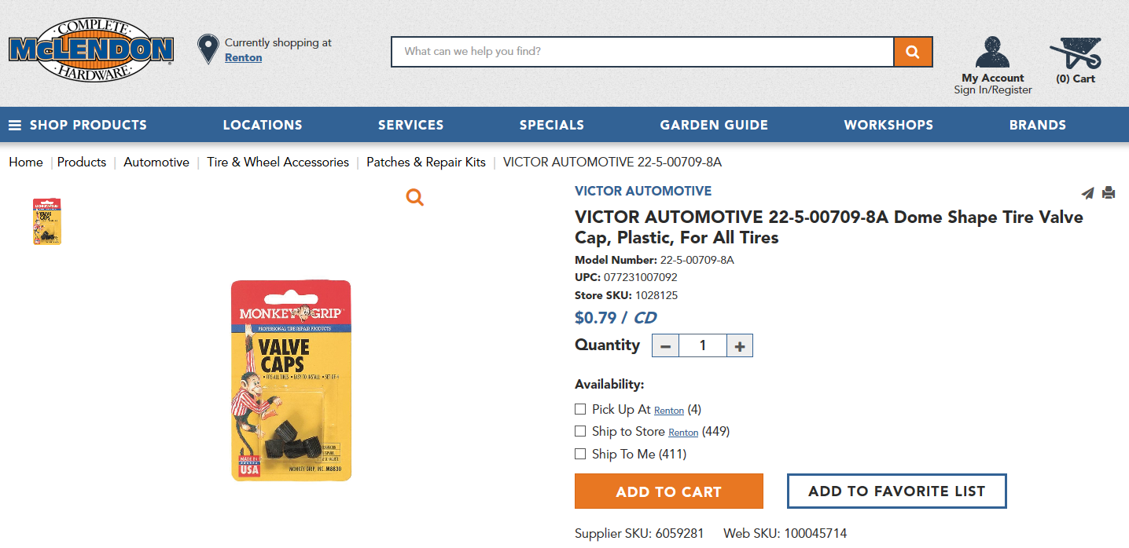This screenshot has width=1129, height=548.
Task: Click the orange search magnifier button
Action: tap(913, 52)
